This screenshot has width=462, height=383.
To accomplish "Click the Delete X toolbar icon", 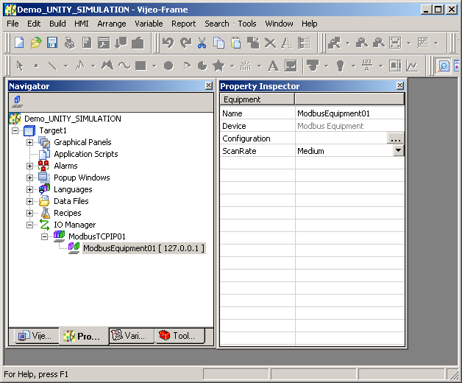I will (270, 43).
